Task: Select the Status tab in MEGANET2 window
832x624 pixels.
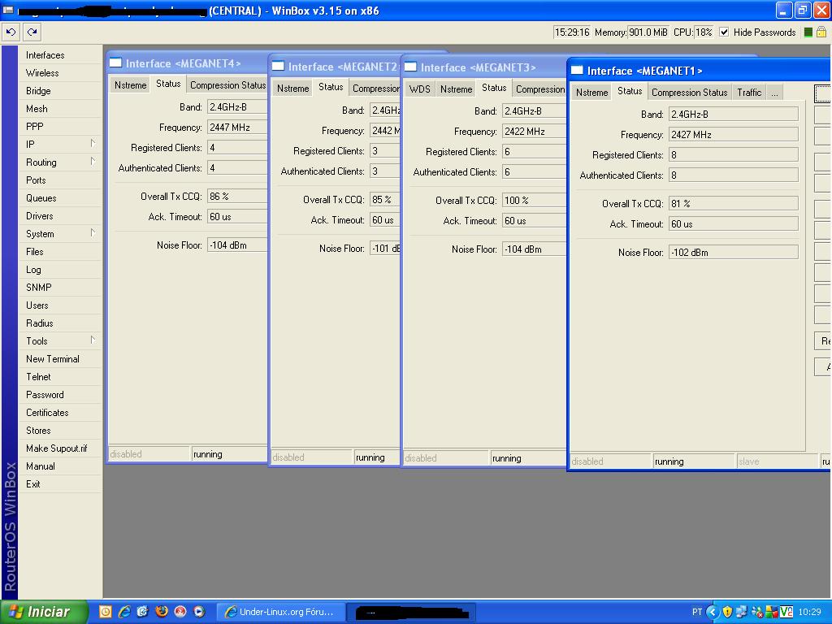Action: 331,87
